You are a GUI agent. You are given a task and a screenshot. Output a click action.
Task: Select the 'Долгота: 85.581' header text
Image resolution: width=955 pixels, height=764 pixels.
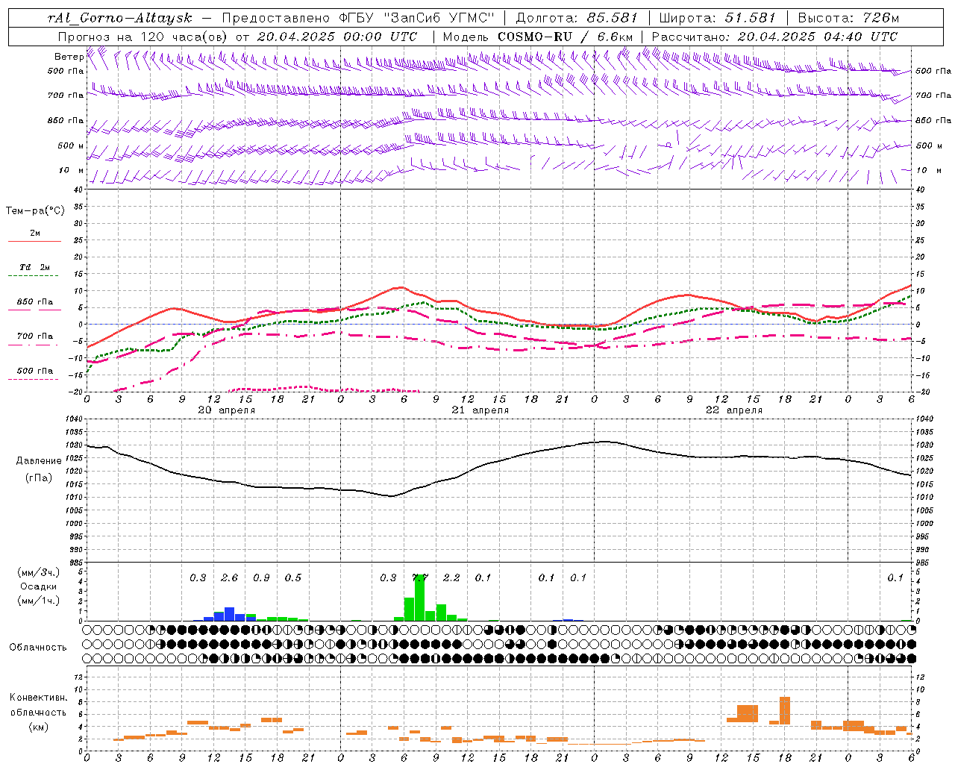tap(577, 18)
